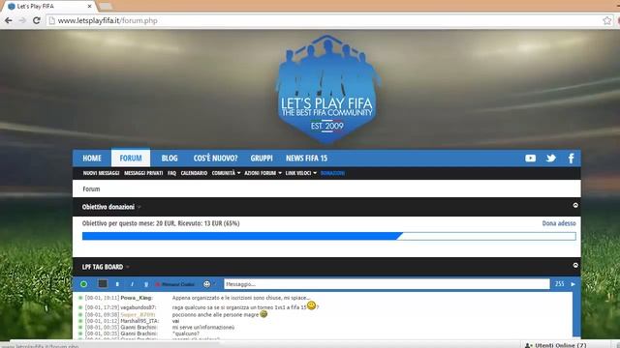Go back with the browser back arrow
Image resolution: width=620 pixels, height=348 pixels.
[x=9, y=20]
